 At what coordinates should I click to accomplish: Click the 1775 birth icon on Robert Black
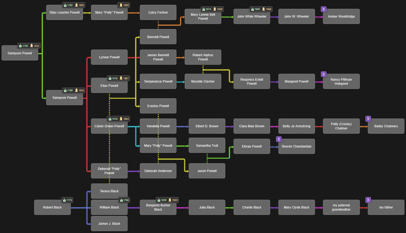pyautogui.click(x=64, y=200)
